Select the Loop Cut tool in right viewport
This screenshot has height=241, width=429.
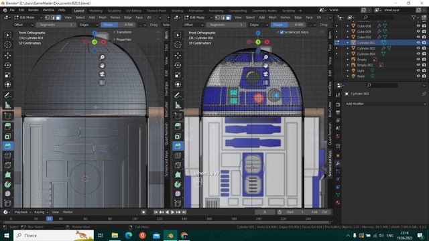pos(178,156)
